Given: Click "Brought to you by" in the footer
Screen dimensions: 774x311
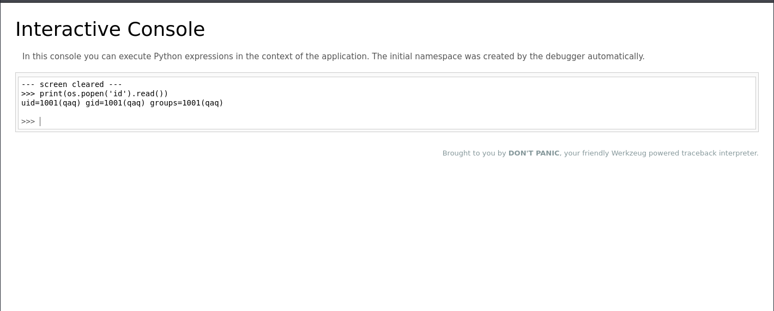Looking at the screenshot, I should tap(474, 153).
